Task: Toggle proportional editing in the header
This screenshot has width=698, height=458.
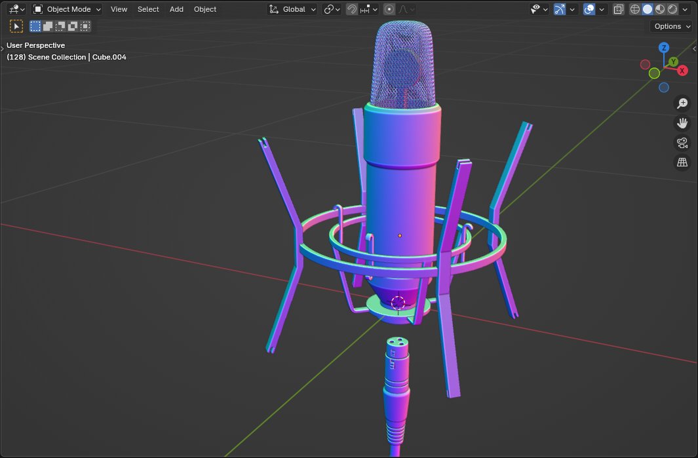Action: pyautogui.click(x=389, y=9)
